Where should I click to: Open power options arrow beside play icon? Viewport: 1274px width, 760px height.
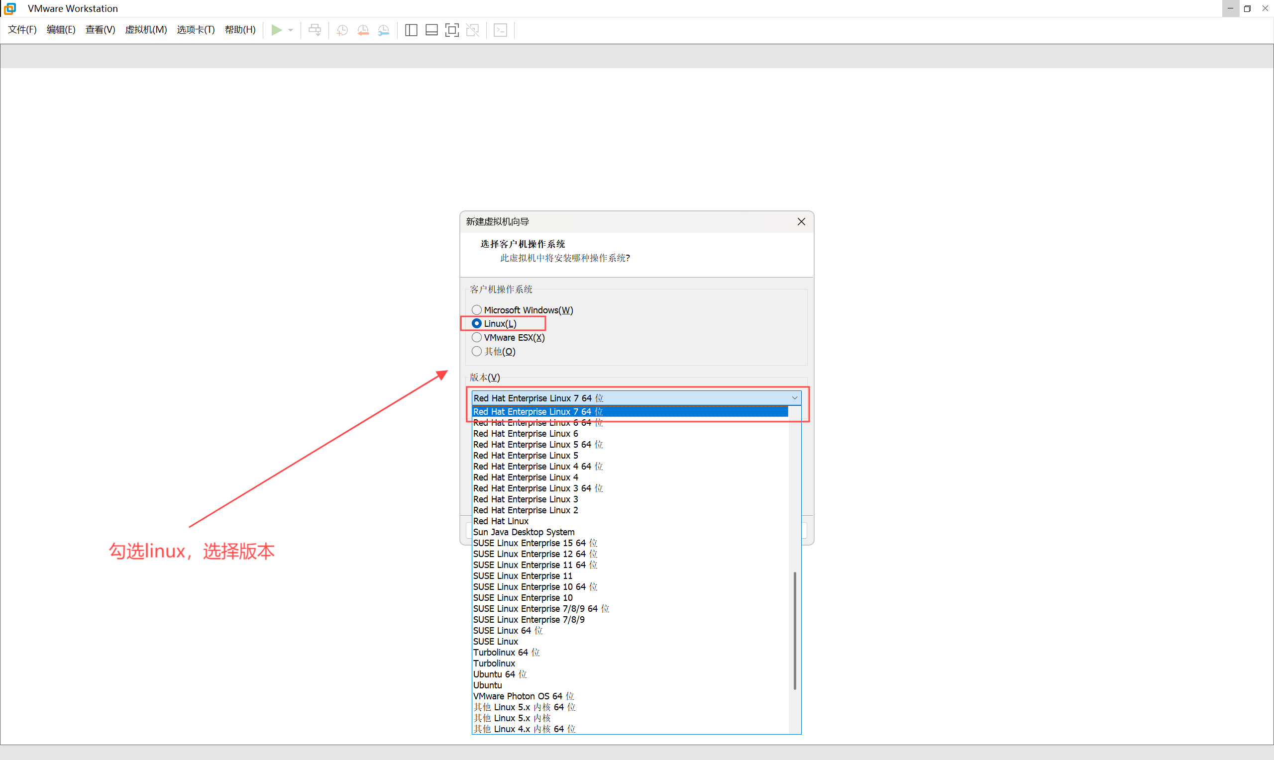pos(291,30)
